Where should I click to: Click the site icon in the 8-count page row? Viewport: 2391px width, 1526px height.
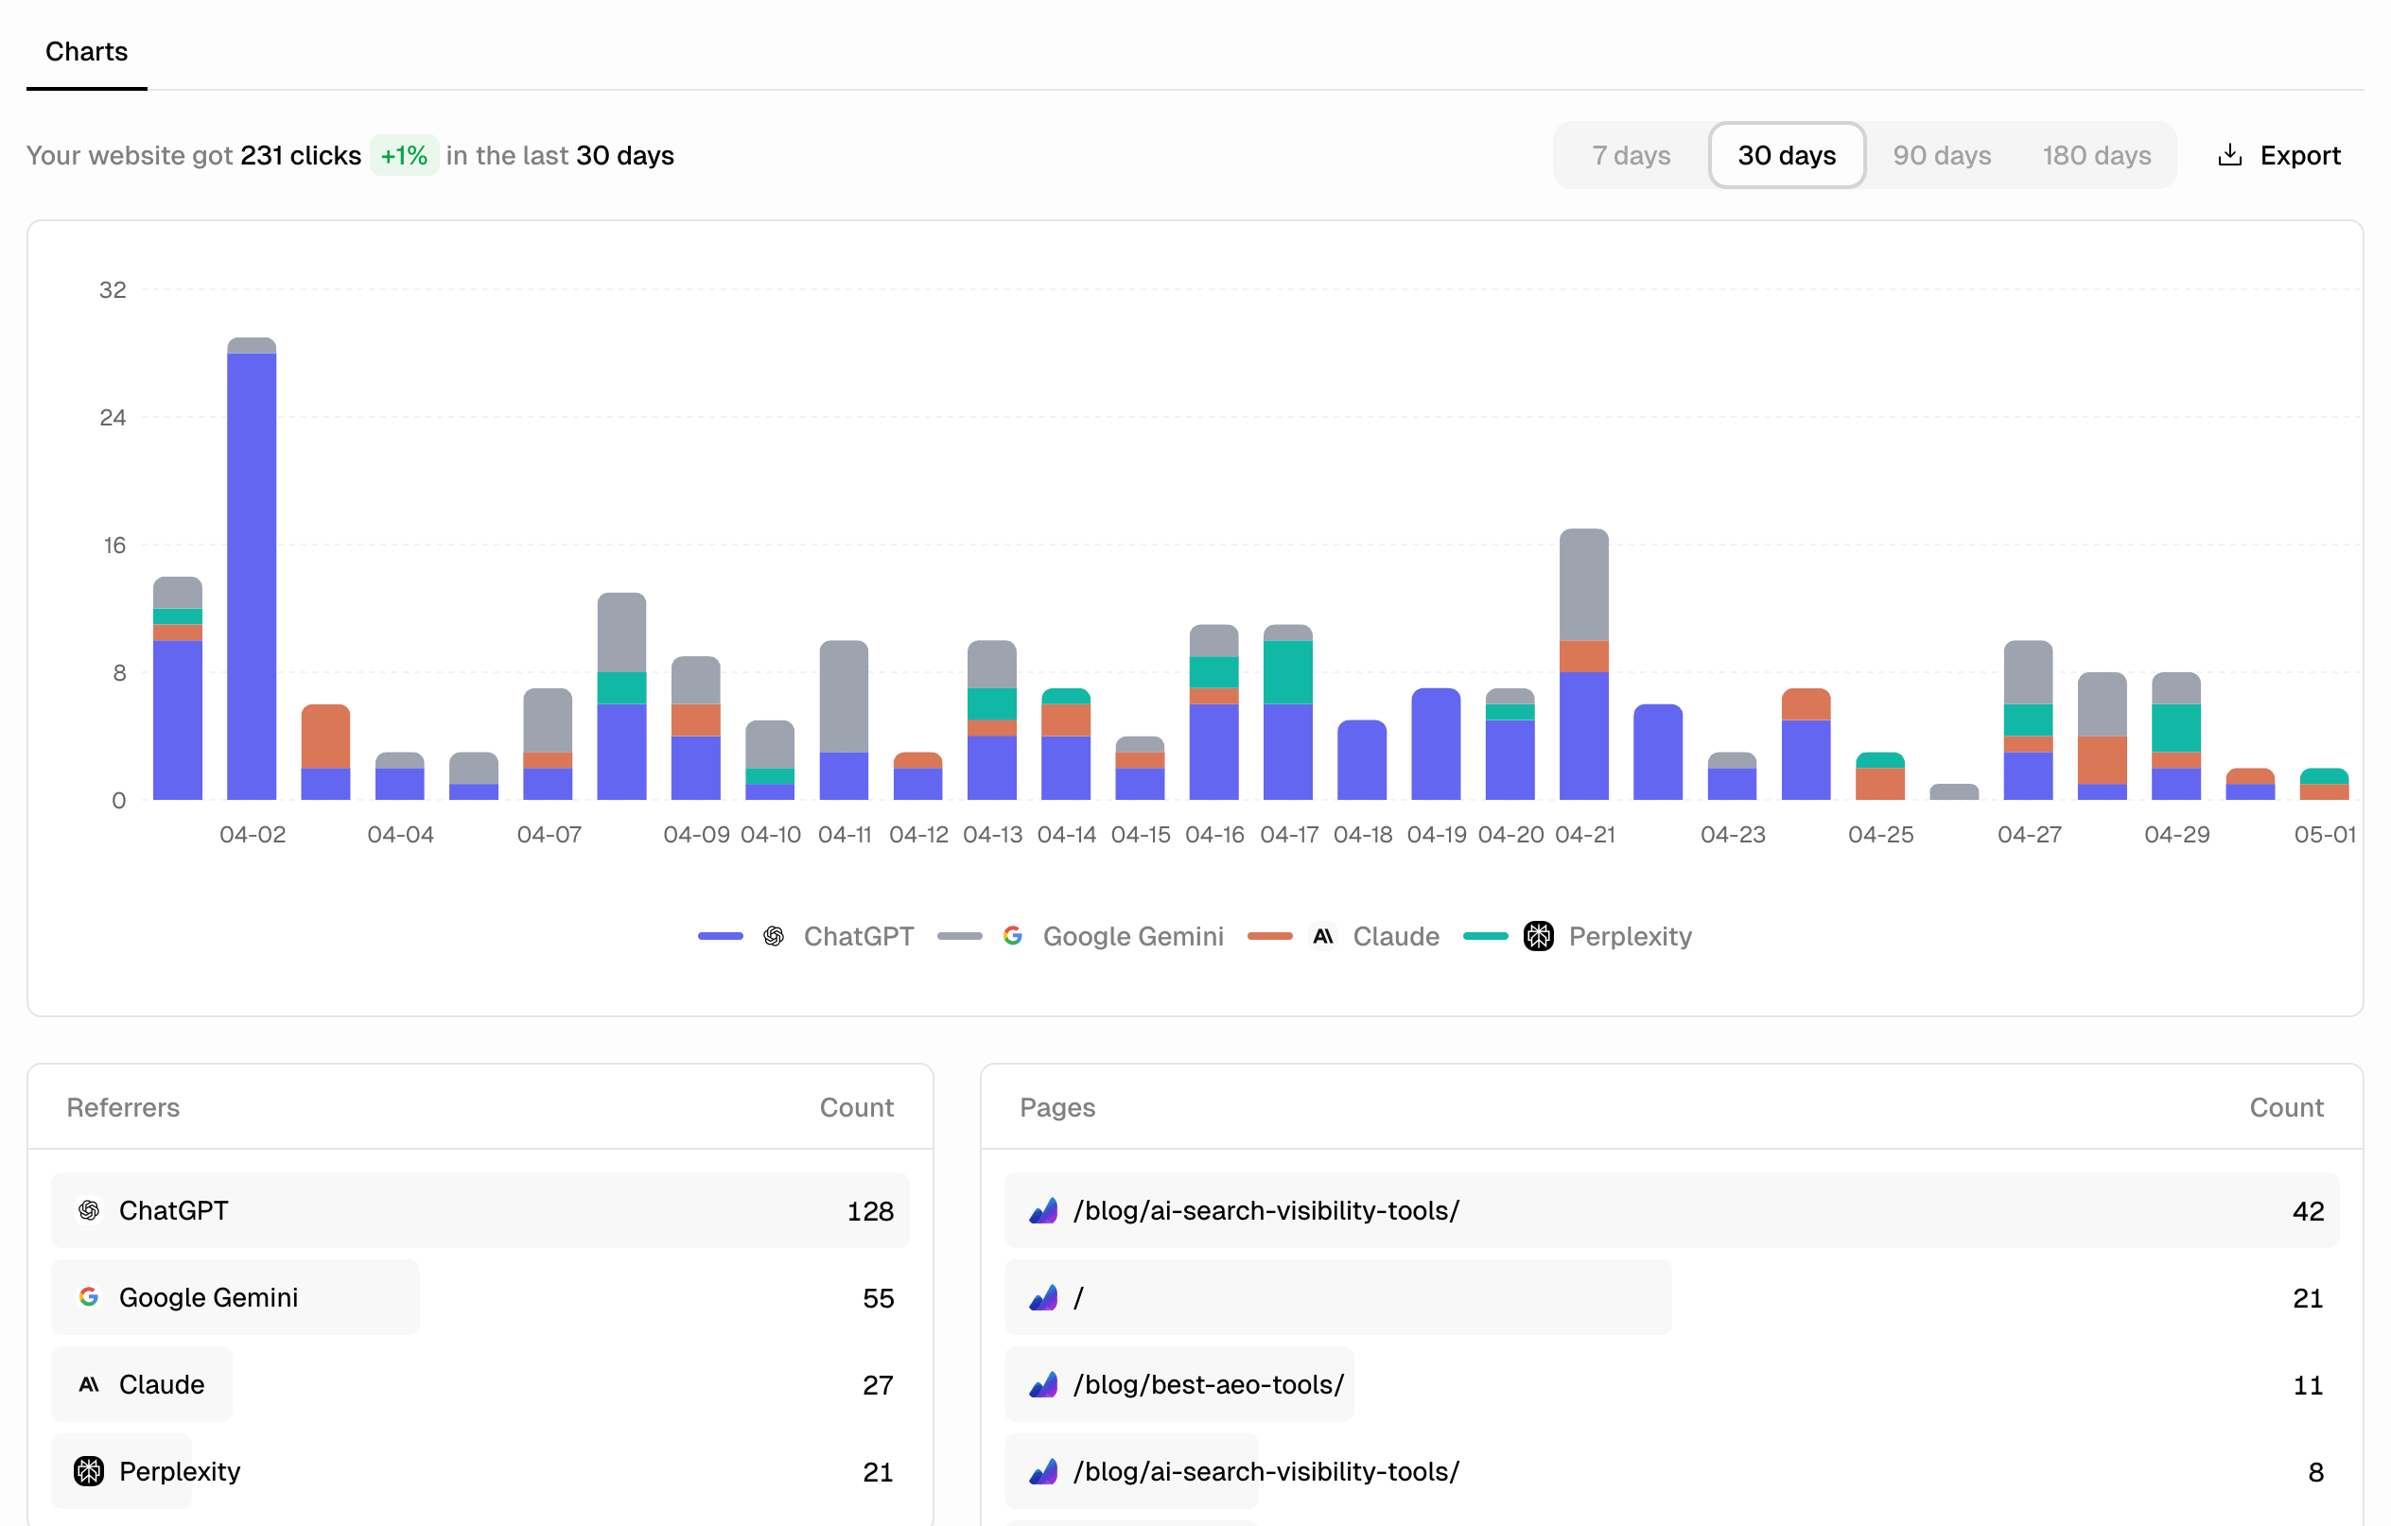tap(1043, 1470)
